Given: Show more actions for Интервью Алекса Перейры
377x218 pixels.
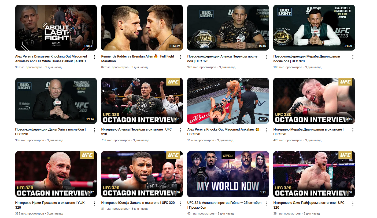Looking at the screenshot, I should pos(180,130).
